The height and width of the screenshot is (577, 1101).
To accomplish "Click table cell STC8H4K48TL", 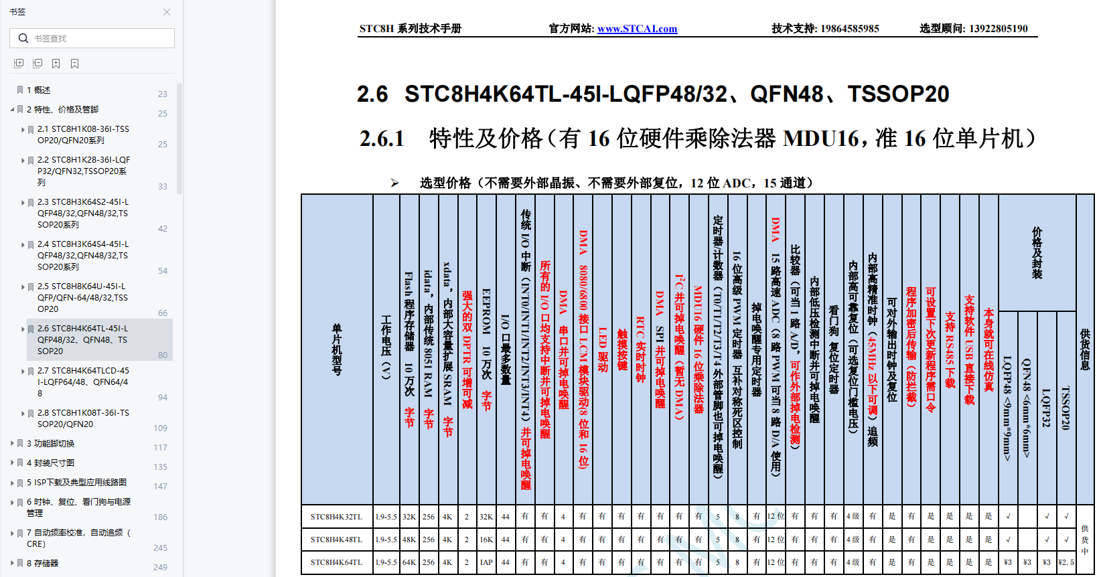I will (336, 539).
